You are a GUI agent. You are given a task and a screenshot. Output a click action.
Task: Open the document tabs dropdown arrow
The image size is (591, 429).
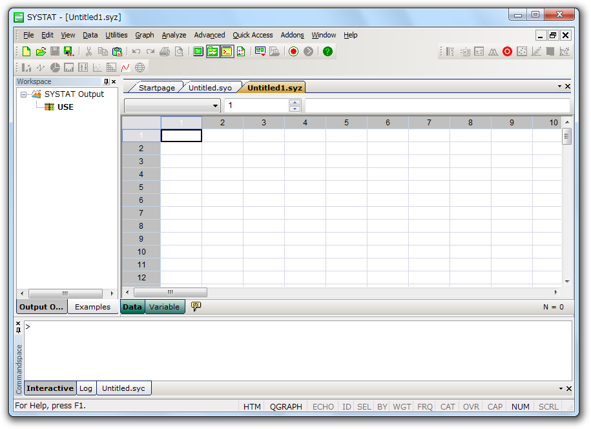559,87
